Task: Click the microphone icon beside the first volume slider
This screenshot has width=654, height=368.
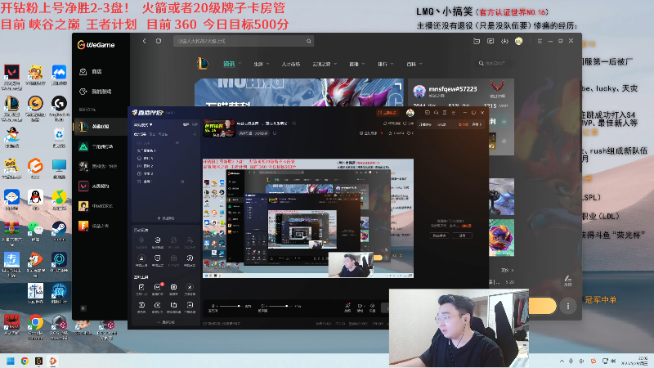Action: (x=213, y=306)
